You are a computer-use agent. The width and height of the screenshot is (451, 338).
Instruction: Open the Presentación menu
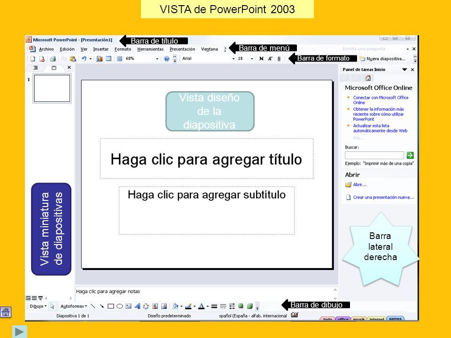(182, 49)
